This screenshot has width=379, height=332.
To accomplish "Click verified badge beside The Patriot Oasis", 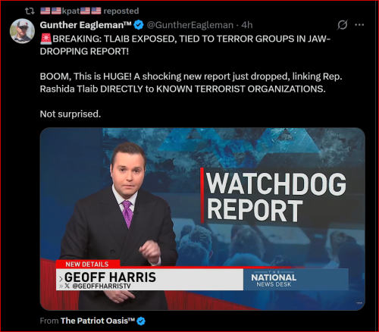I will pyautogui.click(x=141, y=321).
